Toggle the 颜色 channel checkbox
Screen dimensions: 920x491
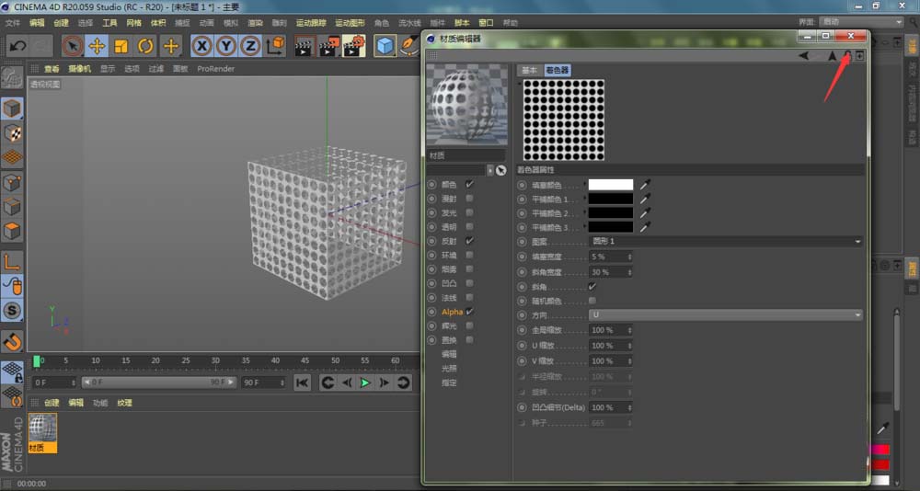pos(469,184)
